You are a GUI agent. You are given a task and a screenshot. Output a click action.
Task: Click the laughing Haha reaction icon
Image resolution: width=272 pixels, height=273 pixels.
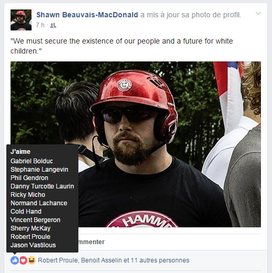[x=32, y=260]
